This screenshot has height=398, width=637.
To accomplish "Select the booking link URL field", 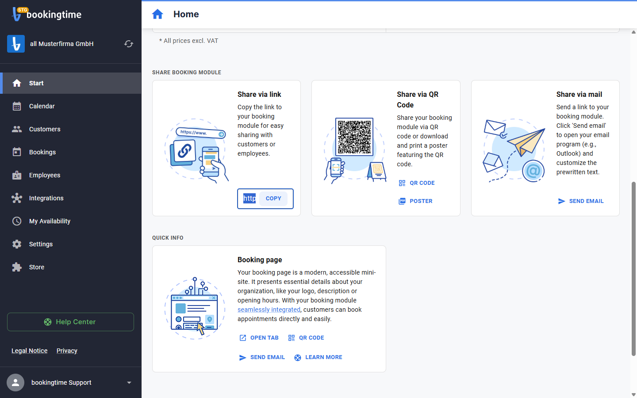I will [249, 199].
